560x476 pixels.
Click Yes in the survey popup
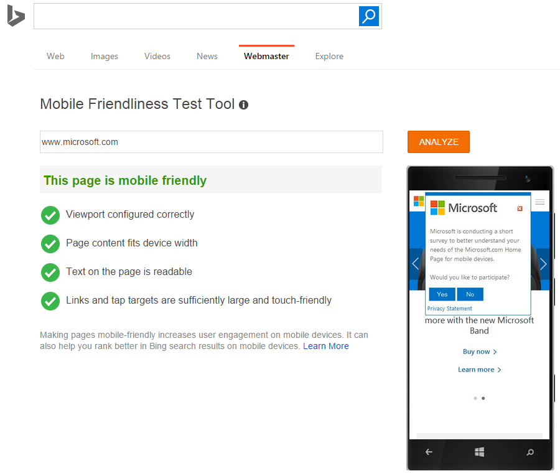pos(442,294)
